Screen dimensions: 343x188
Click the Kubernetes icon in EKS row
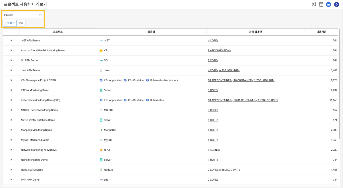click(x=147, y=100)
